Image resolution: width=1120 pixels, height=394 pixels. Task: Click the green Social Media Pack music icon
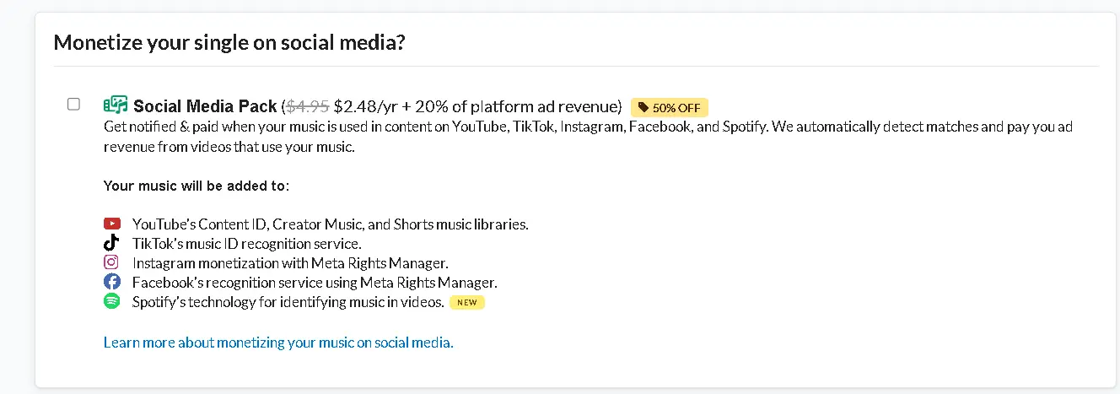115,105
